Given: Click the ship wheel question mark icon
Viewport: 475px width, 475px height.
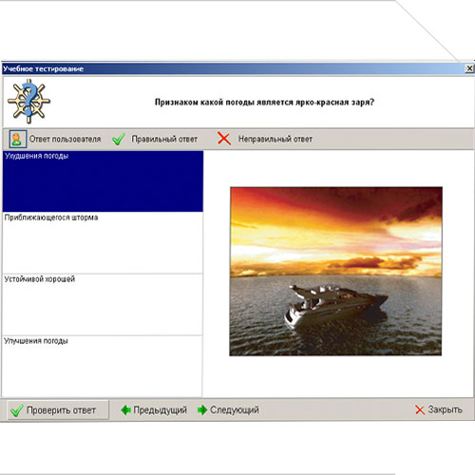Looking at the screenshot, I should pyautogui.click(x=28, y=101).
